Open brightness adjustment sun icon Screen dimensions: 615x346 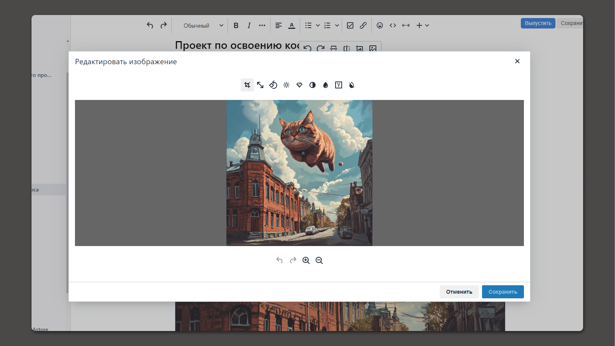pyautogui.click(x=286, y=85)
